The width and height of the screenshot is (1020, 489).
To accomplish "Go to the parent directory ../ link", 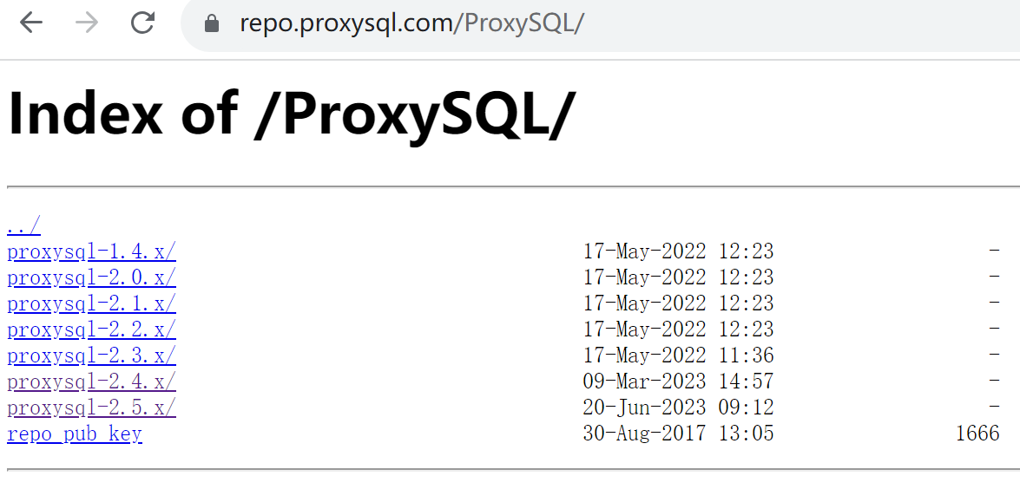I will coord(23,226).
